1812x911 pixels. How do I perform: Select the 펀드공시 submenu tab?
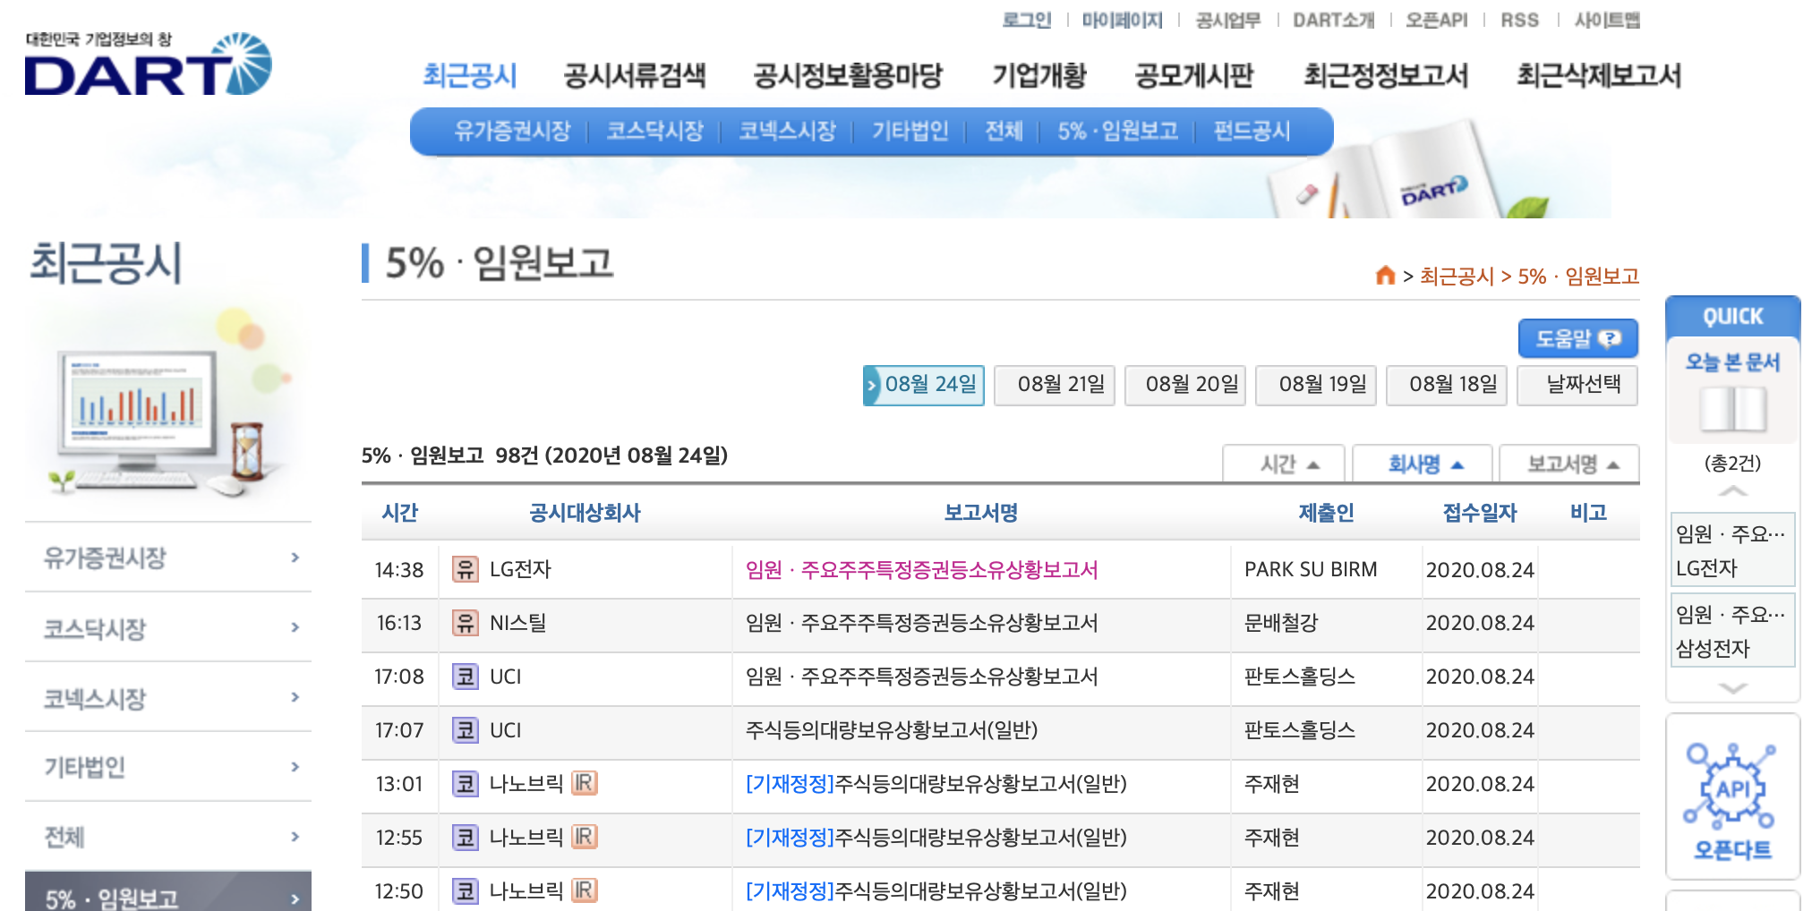click(x=1252, y=132)
